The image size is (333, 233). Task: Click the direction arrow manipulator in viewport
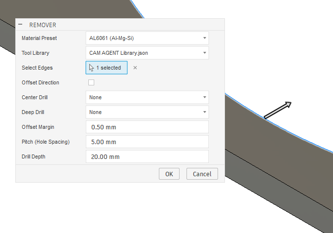pos(278,111)
